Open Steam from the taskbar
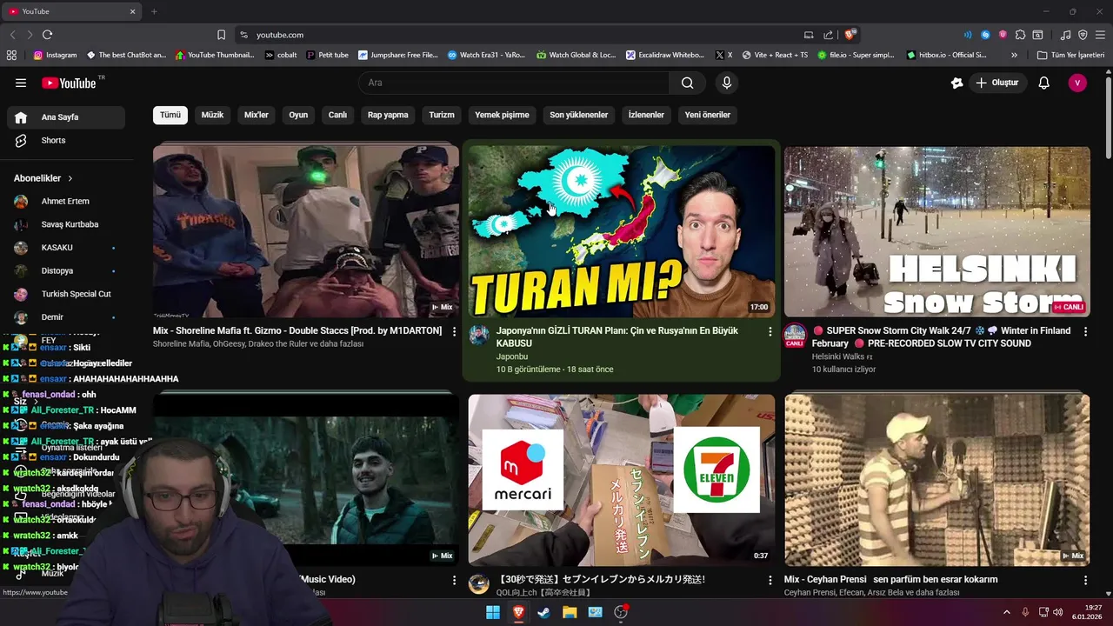Viewport: 1113px width, 626px height. click(543, 612)
